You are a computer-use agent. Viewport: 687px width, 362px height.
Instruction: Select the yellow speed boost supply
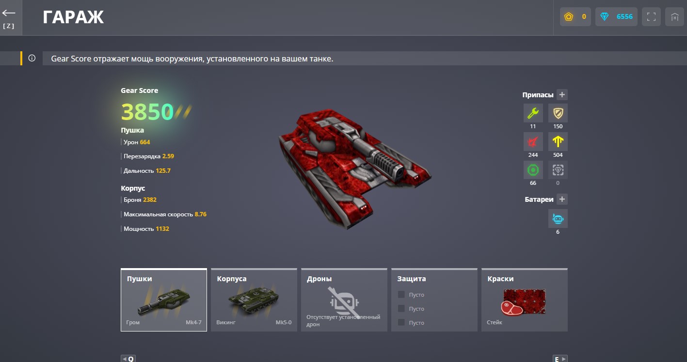click(558, 142)
